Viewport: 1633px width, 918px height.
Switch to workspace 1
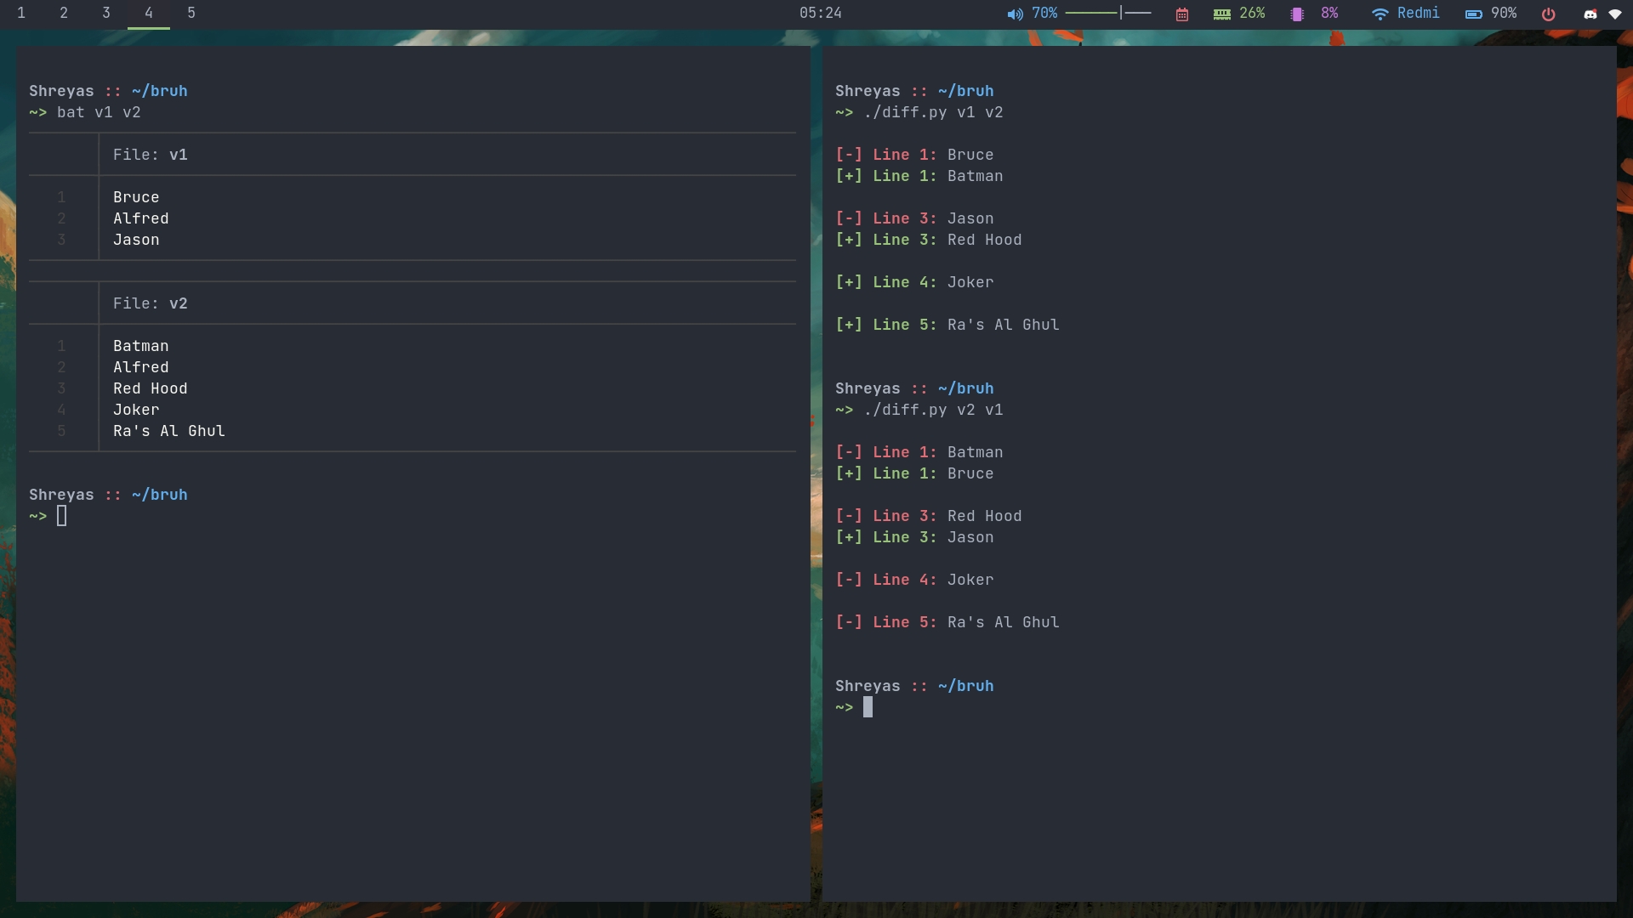pyautogui.click(x=21, y=13)
